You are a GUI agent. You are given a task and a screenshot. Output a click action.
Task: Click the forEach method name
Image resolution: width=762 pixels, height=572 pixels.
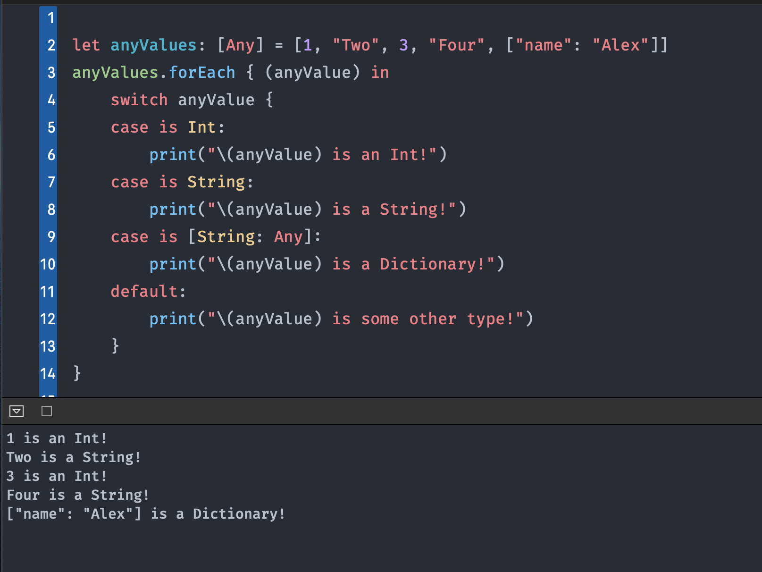(202, 73)
